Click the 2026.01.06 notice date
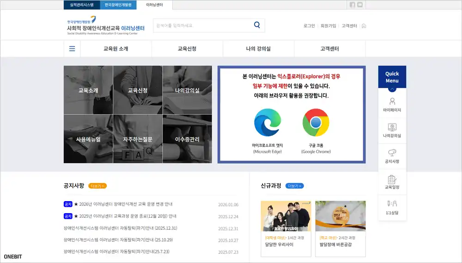 pos(228,205)
